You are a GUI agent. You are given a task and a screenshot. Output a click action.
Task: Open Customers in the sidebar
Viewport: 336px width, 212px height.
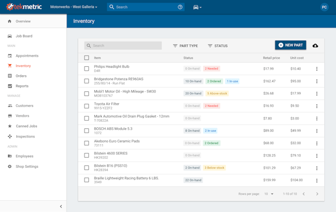(x=25, y=105)
